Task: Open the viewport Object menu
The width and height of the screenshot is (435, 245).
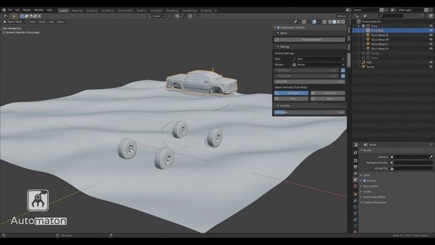Action: [60, 22]
